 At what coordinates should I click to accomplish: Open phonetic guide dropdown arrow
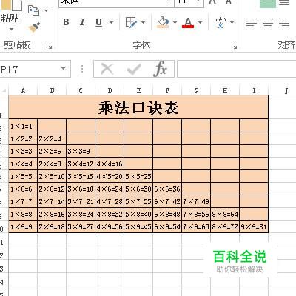[x=232, y=22]
